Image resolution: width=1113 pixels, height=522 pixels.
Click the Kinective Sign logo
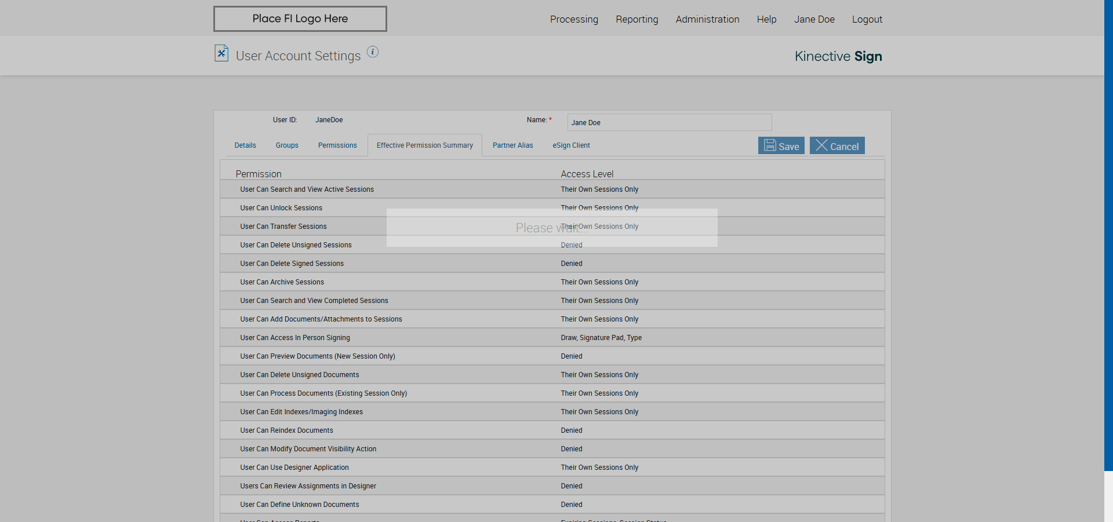838,56
